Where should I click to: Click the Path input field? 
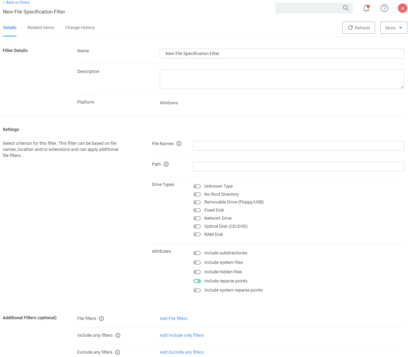click(298, 166)
